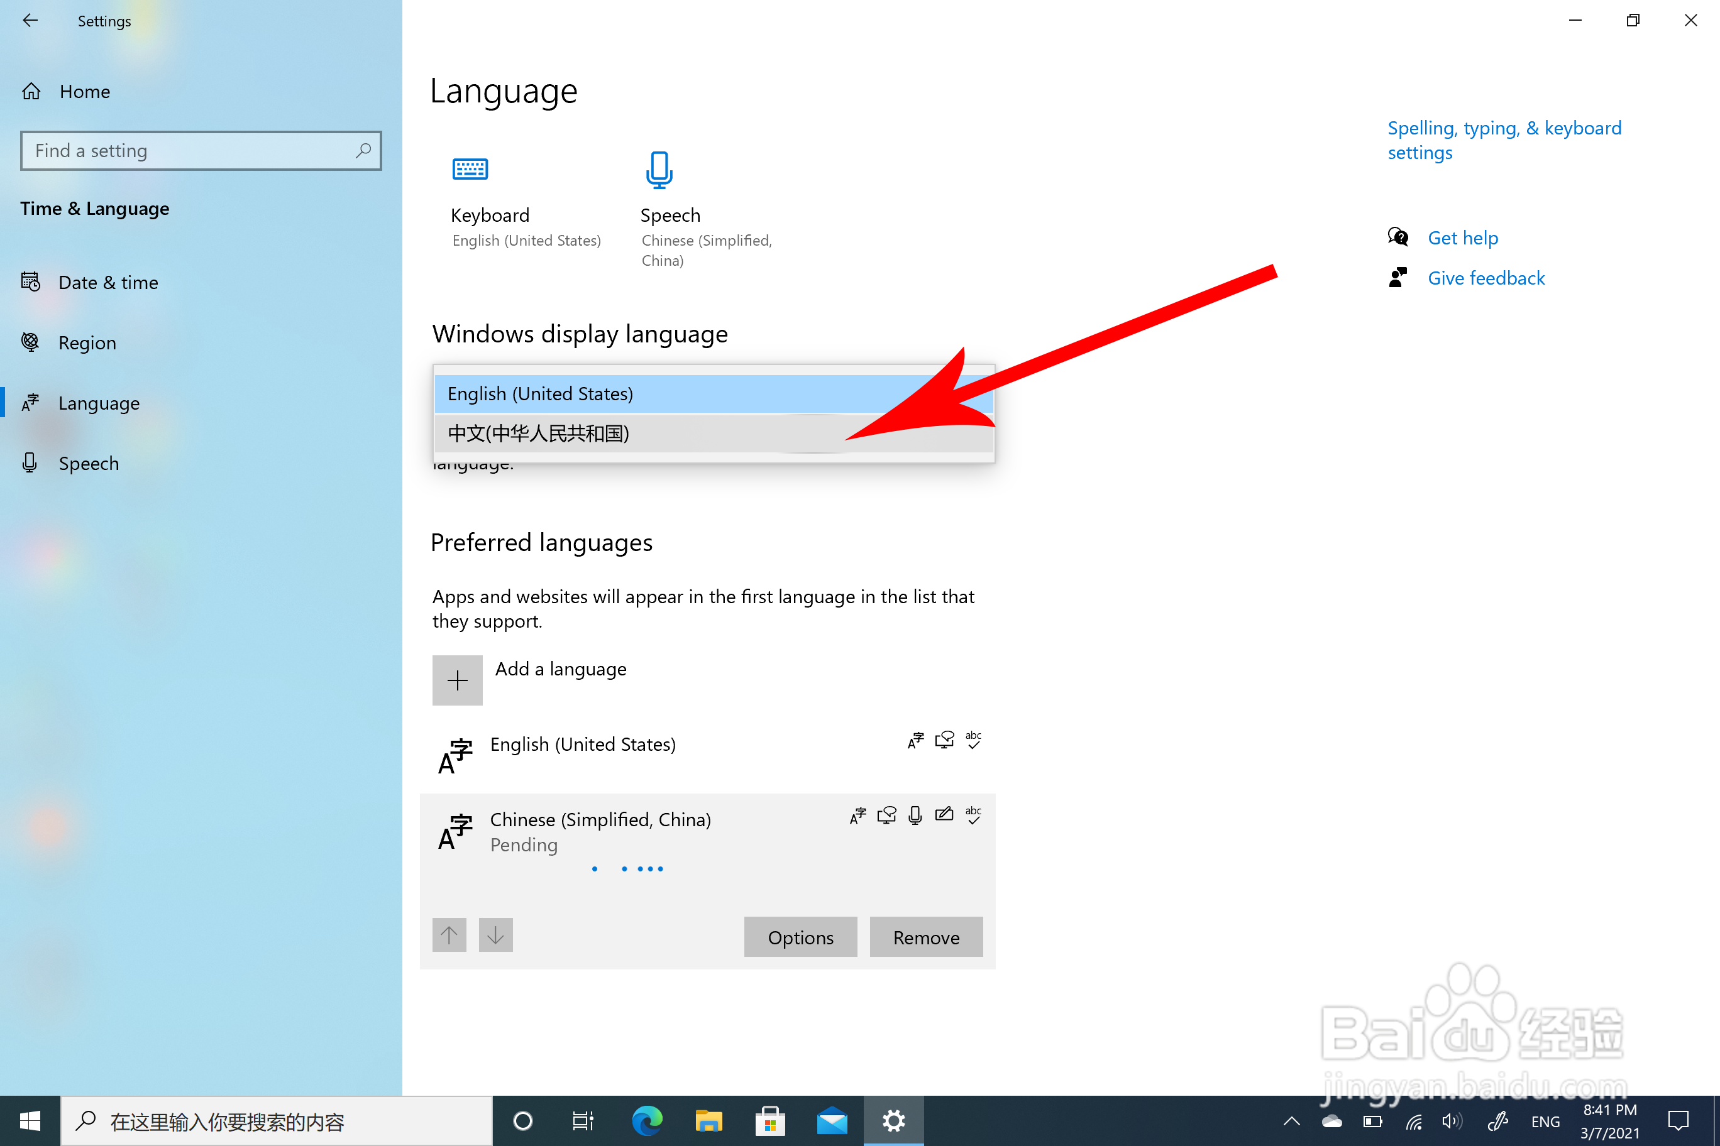The height and width of the screenshot is (1146, 1720).
Task: Remove the Chinese (Simplified, China) language
Action: (x=926, y=937)
